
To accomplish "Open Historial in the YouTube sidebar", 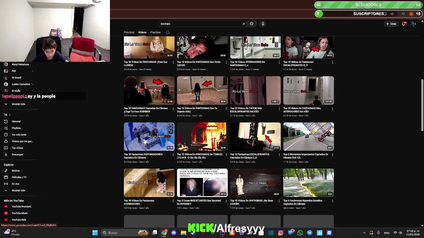I will [x=16, y=121].
